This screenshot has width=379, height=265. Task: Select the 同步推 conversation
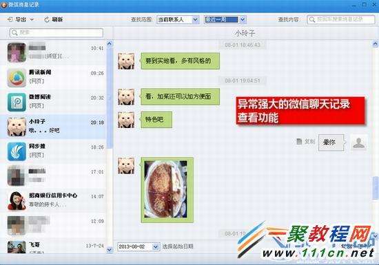point(53,151)
